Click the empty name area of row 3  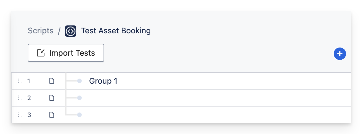(199, 115)
